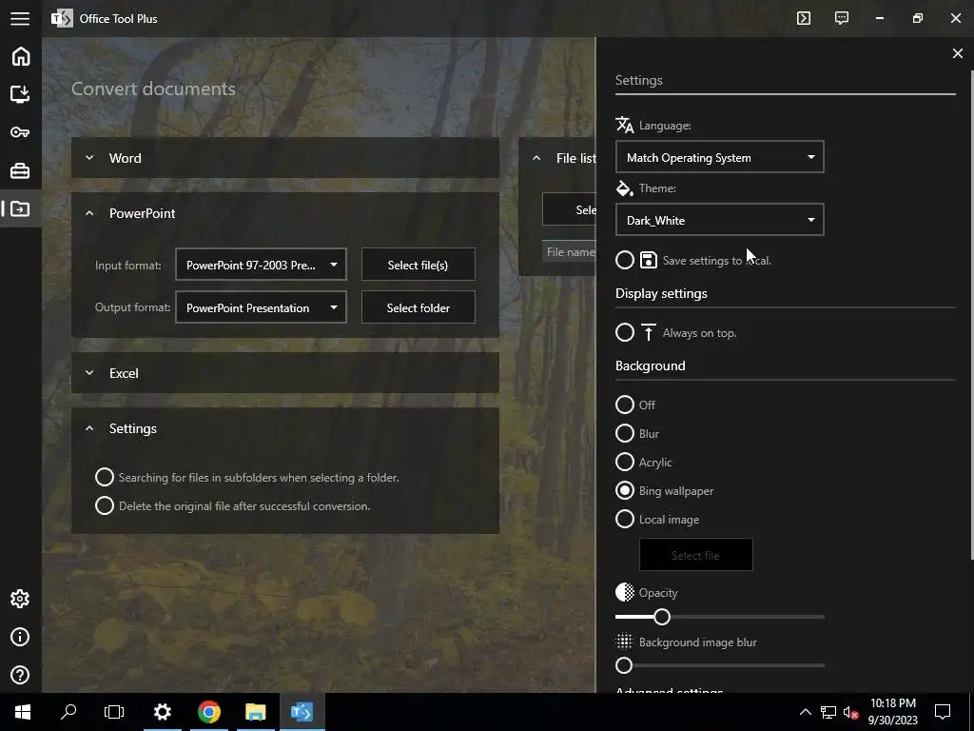Open the Toolbox briefcase icon in sidebar
Viewport: 974px width, 731px height.
coord(21,170)
